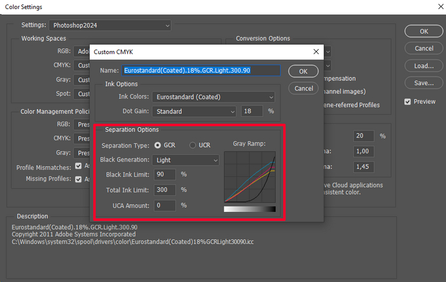Viewport: 446px width, 282px height.
Task: Open the CMYK color management policy dropdown
Action: click(x=82, y=138)
